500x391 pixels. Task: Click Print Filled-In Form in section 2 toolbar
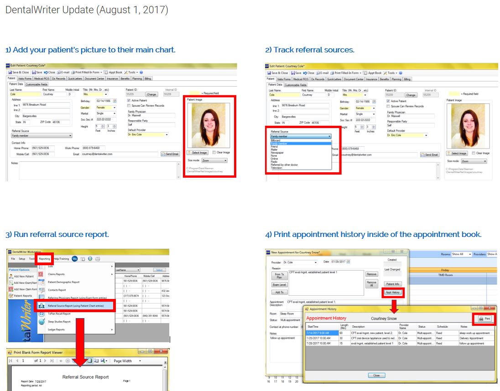pos(346,73)
